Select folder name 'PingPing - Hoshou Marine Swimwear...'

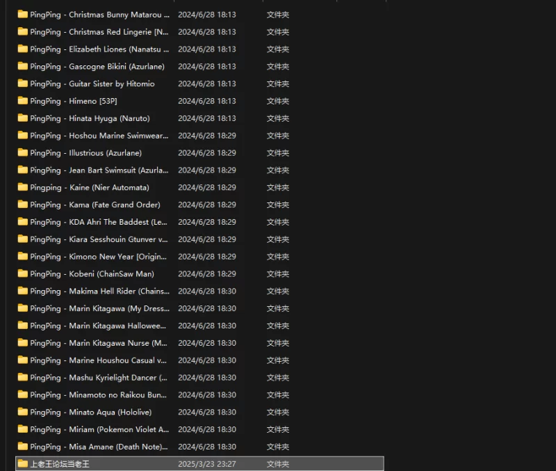click(x=99, y=136)
